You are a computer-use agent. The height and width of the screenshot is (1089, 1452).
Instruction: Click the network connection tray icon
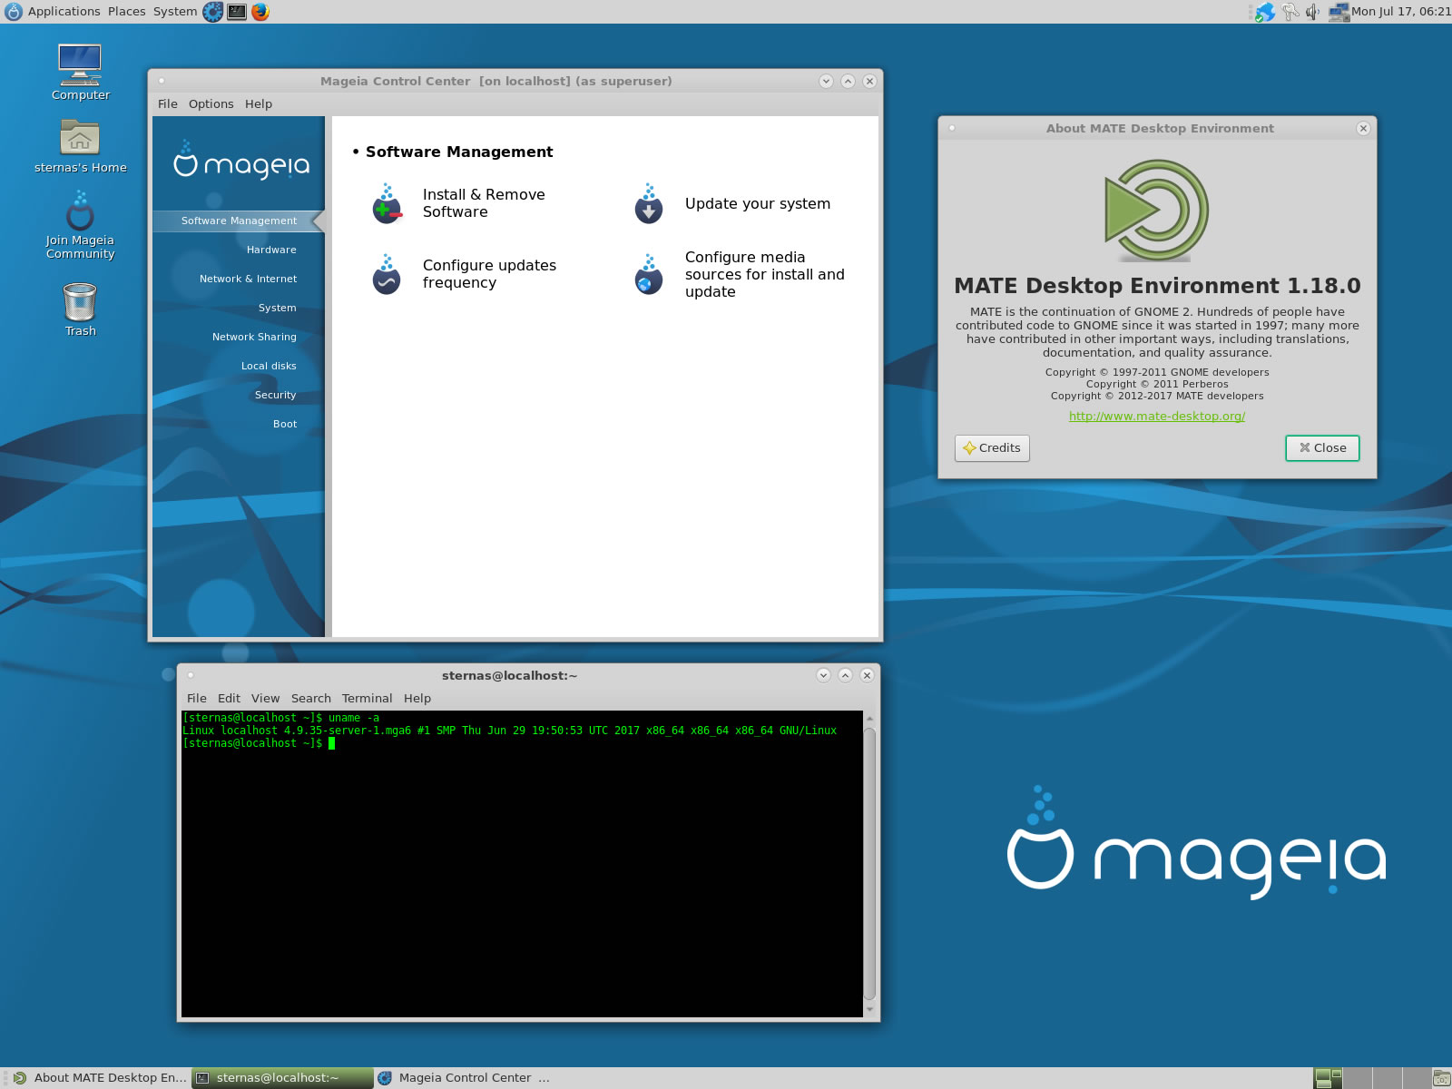[x=1338, y=12]
